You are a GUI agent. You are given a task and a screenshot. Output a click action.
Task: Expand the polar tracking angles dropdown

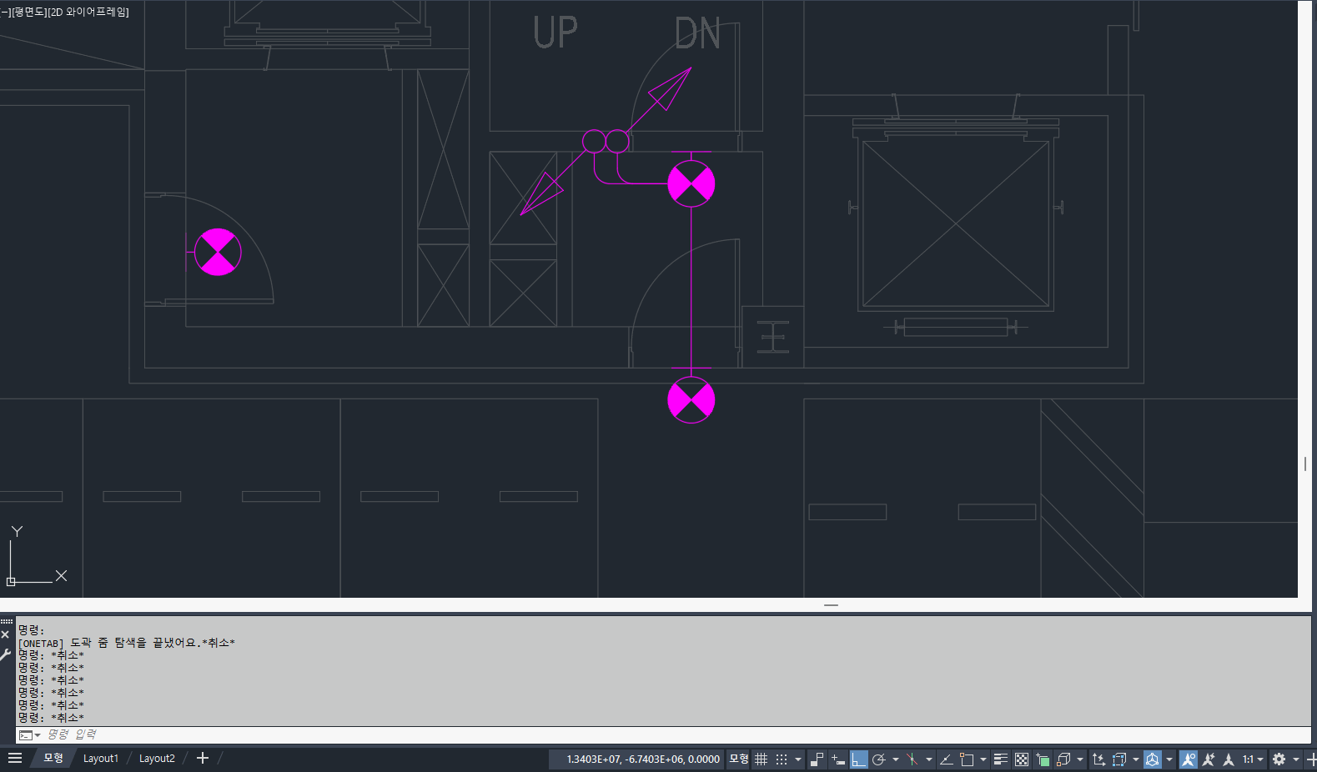(x=896, y=759)
